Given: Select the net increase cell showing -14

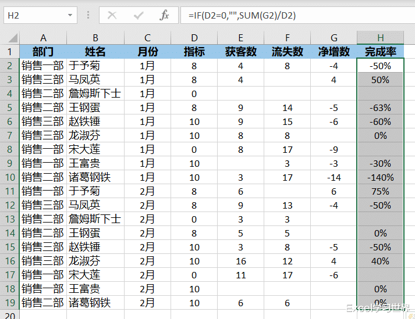Looking at the screenshot, I should [x=334, y=177].
